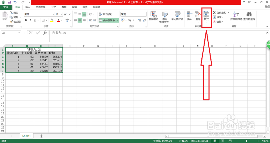Apply the red font color A
Screen dimensions: 270x143
(x=59, y=20)
